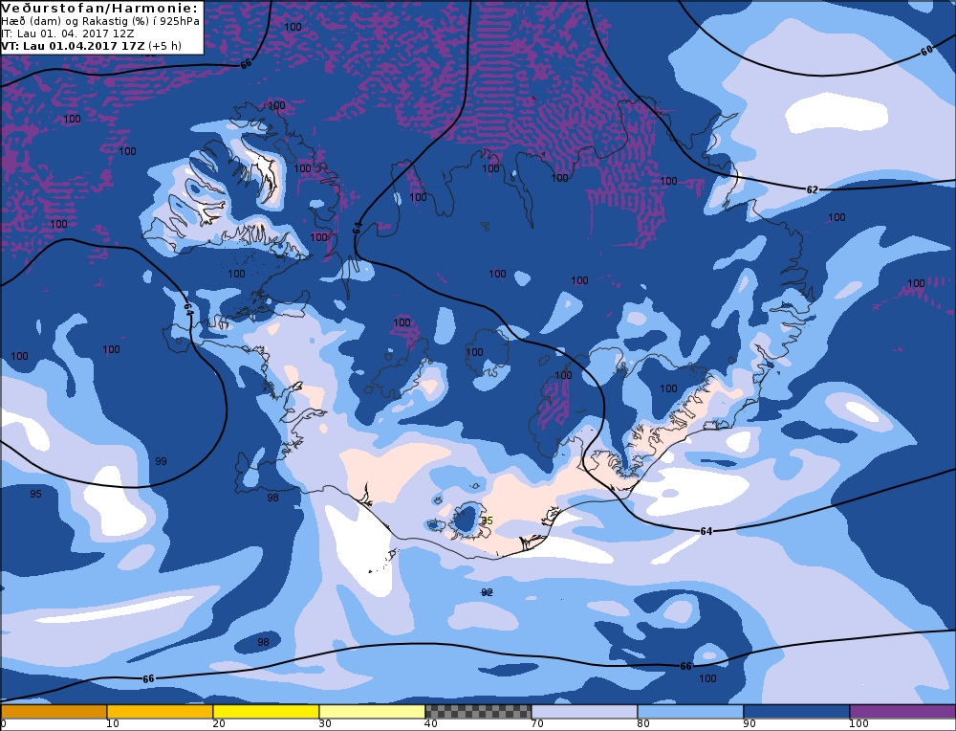Click the lavender 70–80 legend swatch
The image size is (956, 731).
point(584,712)
